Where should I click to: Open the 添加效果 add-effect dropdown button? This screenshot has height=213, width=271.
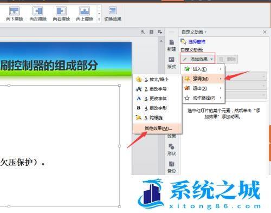(x=198, y=59)
